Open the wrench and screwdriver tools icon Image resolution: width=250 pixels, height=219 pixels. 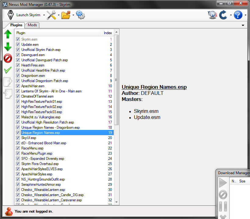point(51,15)
